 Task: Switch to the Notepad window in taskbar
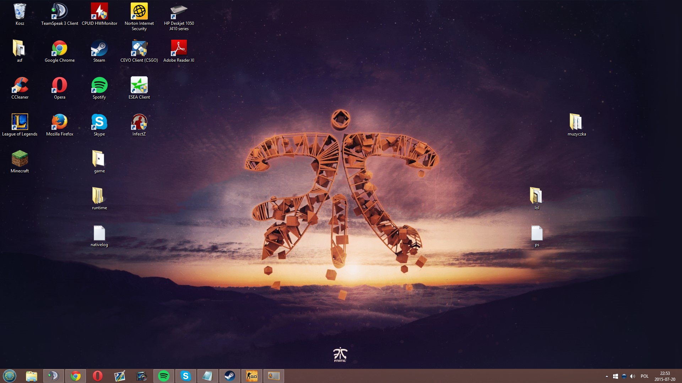208,376
